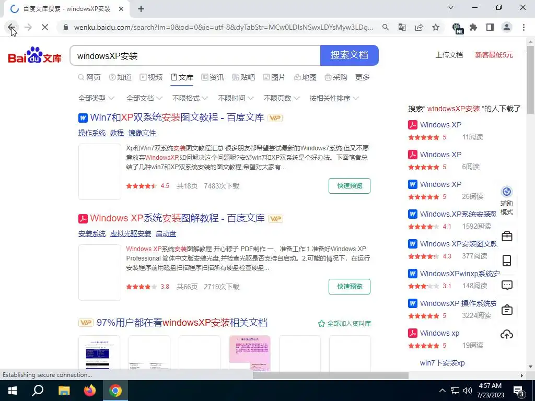The image size is (535, 401).
Task: Switch to the 资讯 search tab
Action: tap(213, 77)
